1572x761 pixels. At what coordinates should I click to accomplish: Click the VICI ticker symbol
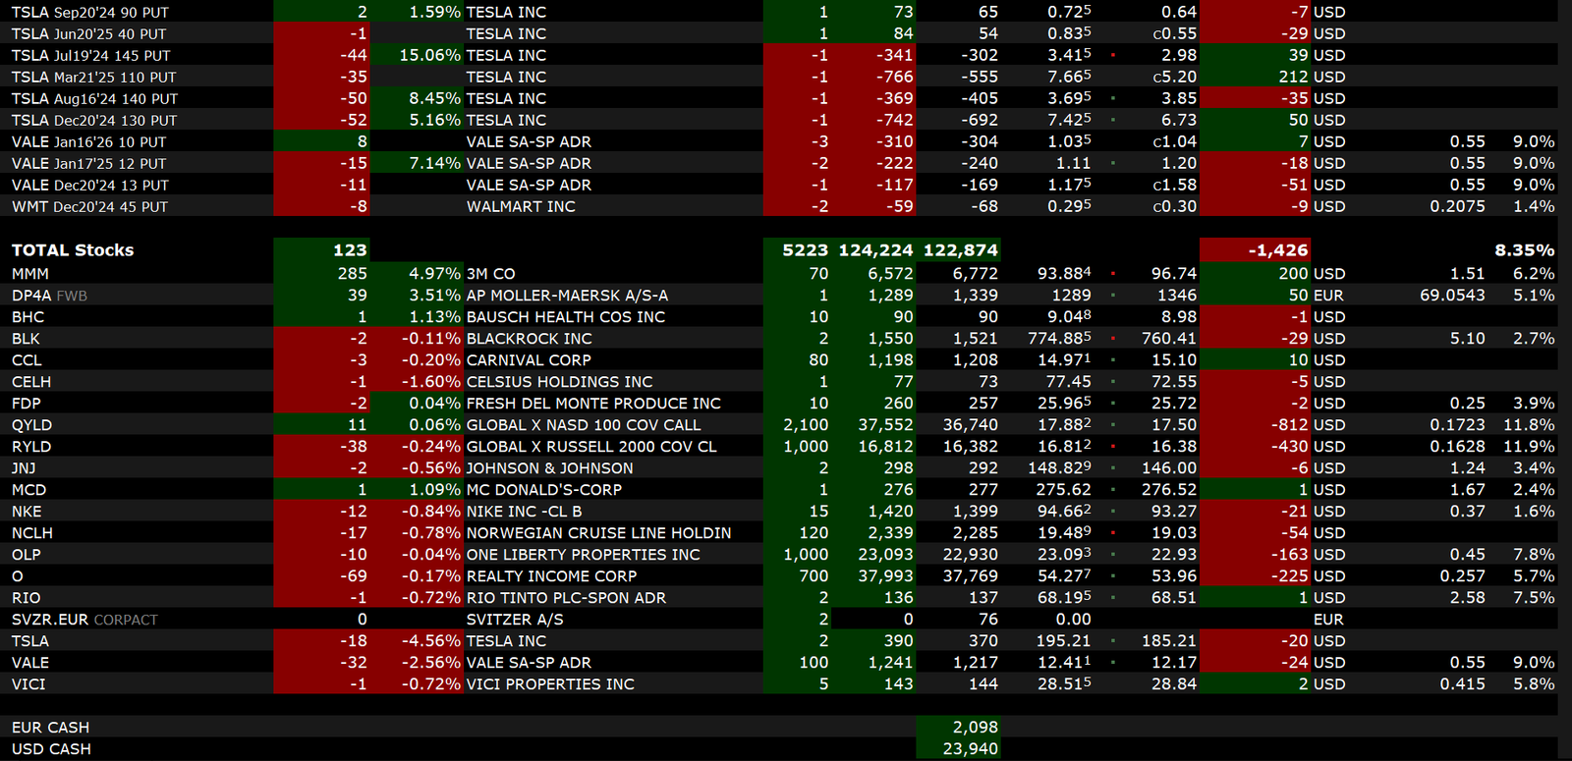pyautogui.click(x=28, y=684)
